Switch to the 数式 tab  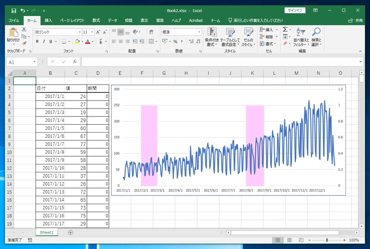coord(96,20)
